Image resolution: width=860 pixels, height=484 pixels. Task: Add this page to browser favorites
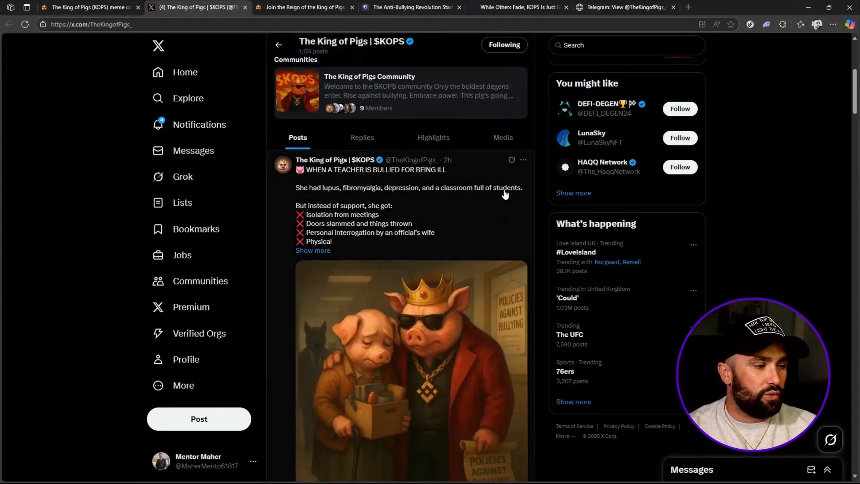click(x=731, y=24)
